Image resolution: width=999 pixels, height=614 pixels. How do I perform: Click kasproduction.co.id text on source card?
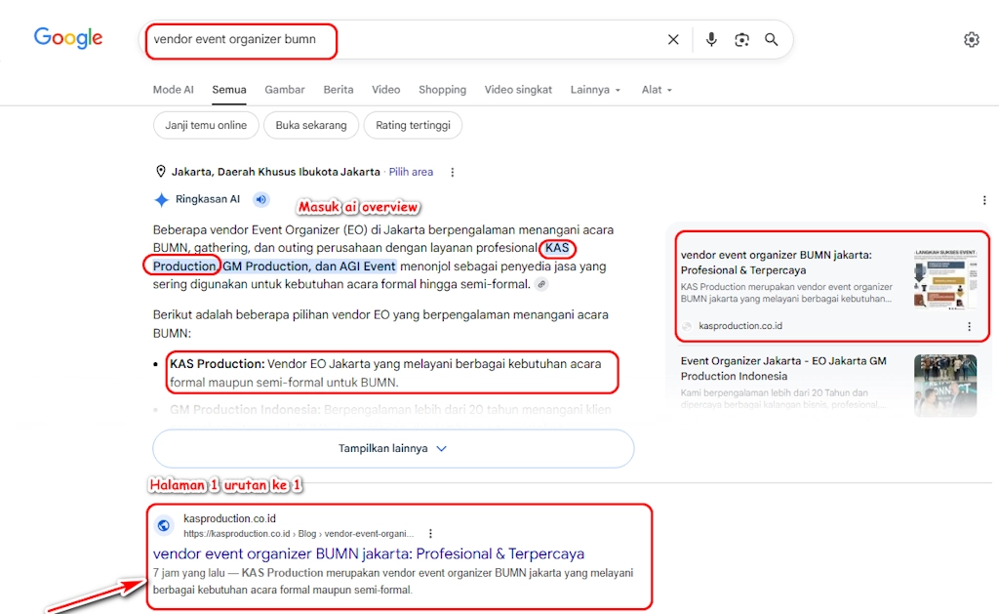740,326
